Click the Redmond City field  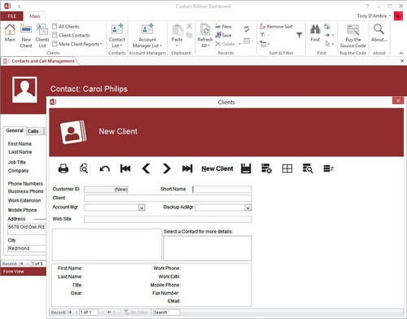pos(27,248)
